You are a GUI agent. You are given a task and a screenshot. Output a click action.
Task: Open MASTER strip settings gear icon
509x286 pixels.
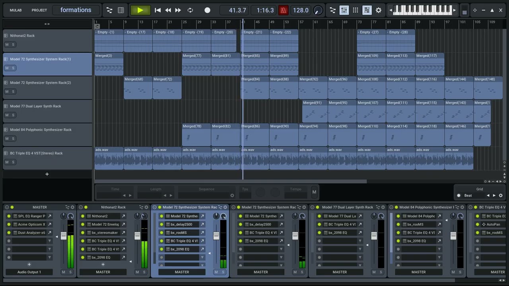(x=72, y=207)
